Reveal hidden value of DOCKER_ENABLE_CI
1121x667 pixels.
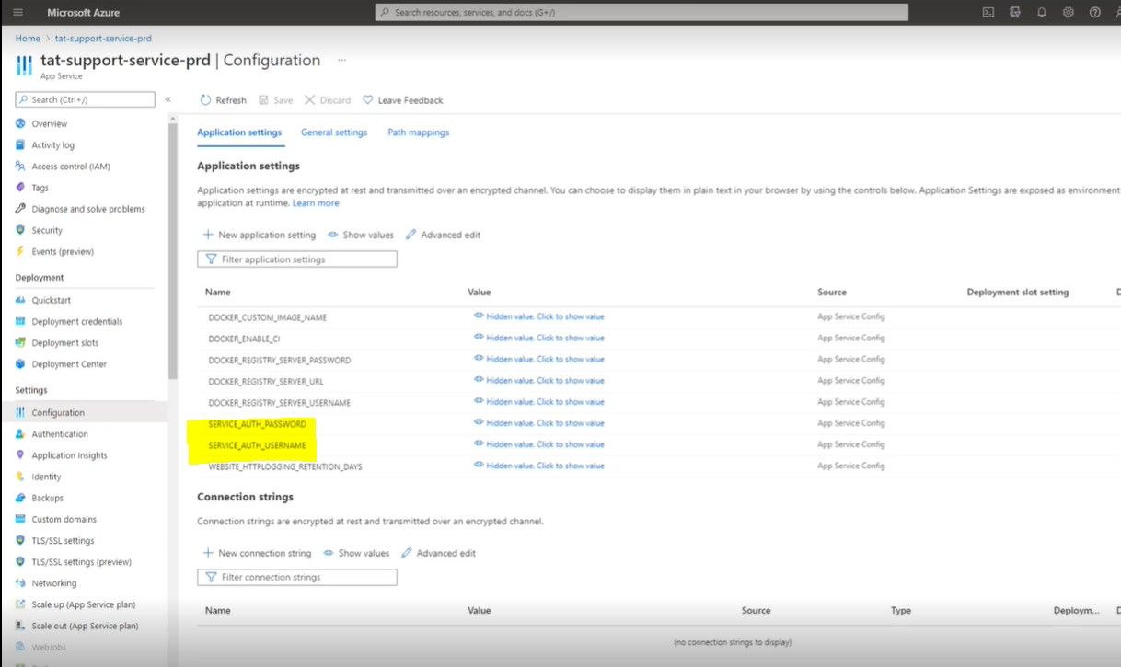539,338
